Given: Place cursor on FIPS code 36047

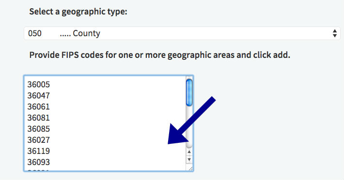Looking at the screenshot, I should tap(39, 96).
